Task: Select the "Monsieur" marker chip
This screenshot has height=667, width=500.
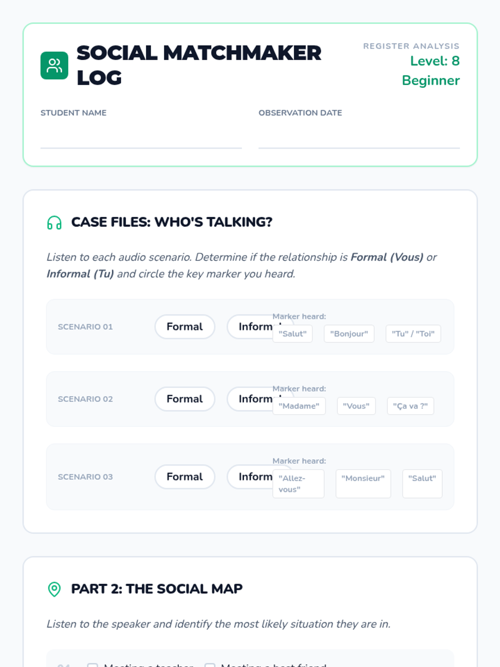Action: click(x=363, y=484)
